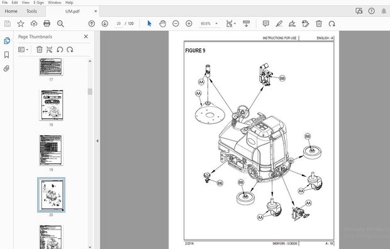
Task: Open the File menu
Action: coord(4,3)
